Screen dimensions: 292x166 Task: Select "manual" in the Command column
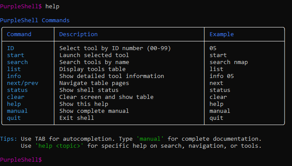17,111
